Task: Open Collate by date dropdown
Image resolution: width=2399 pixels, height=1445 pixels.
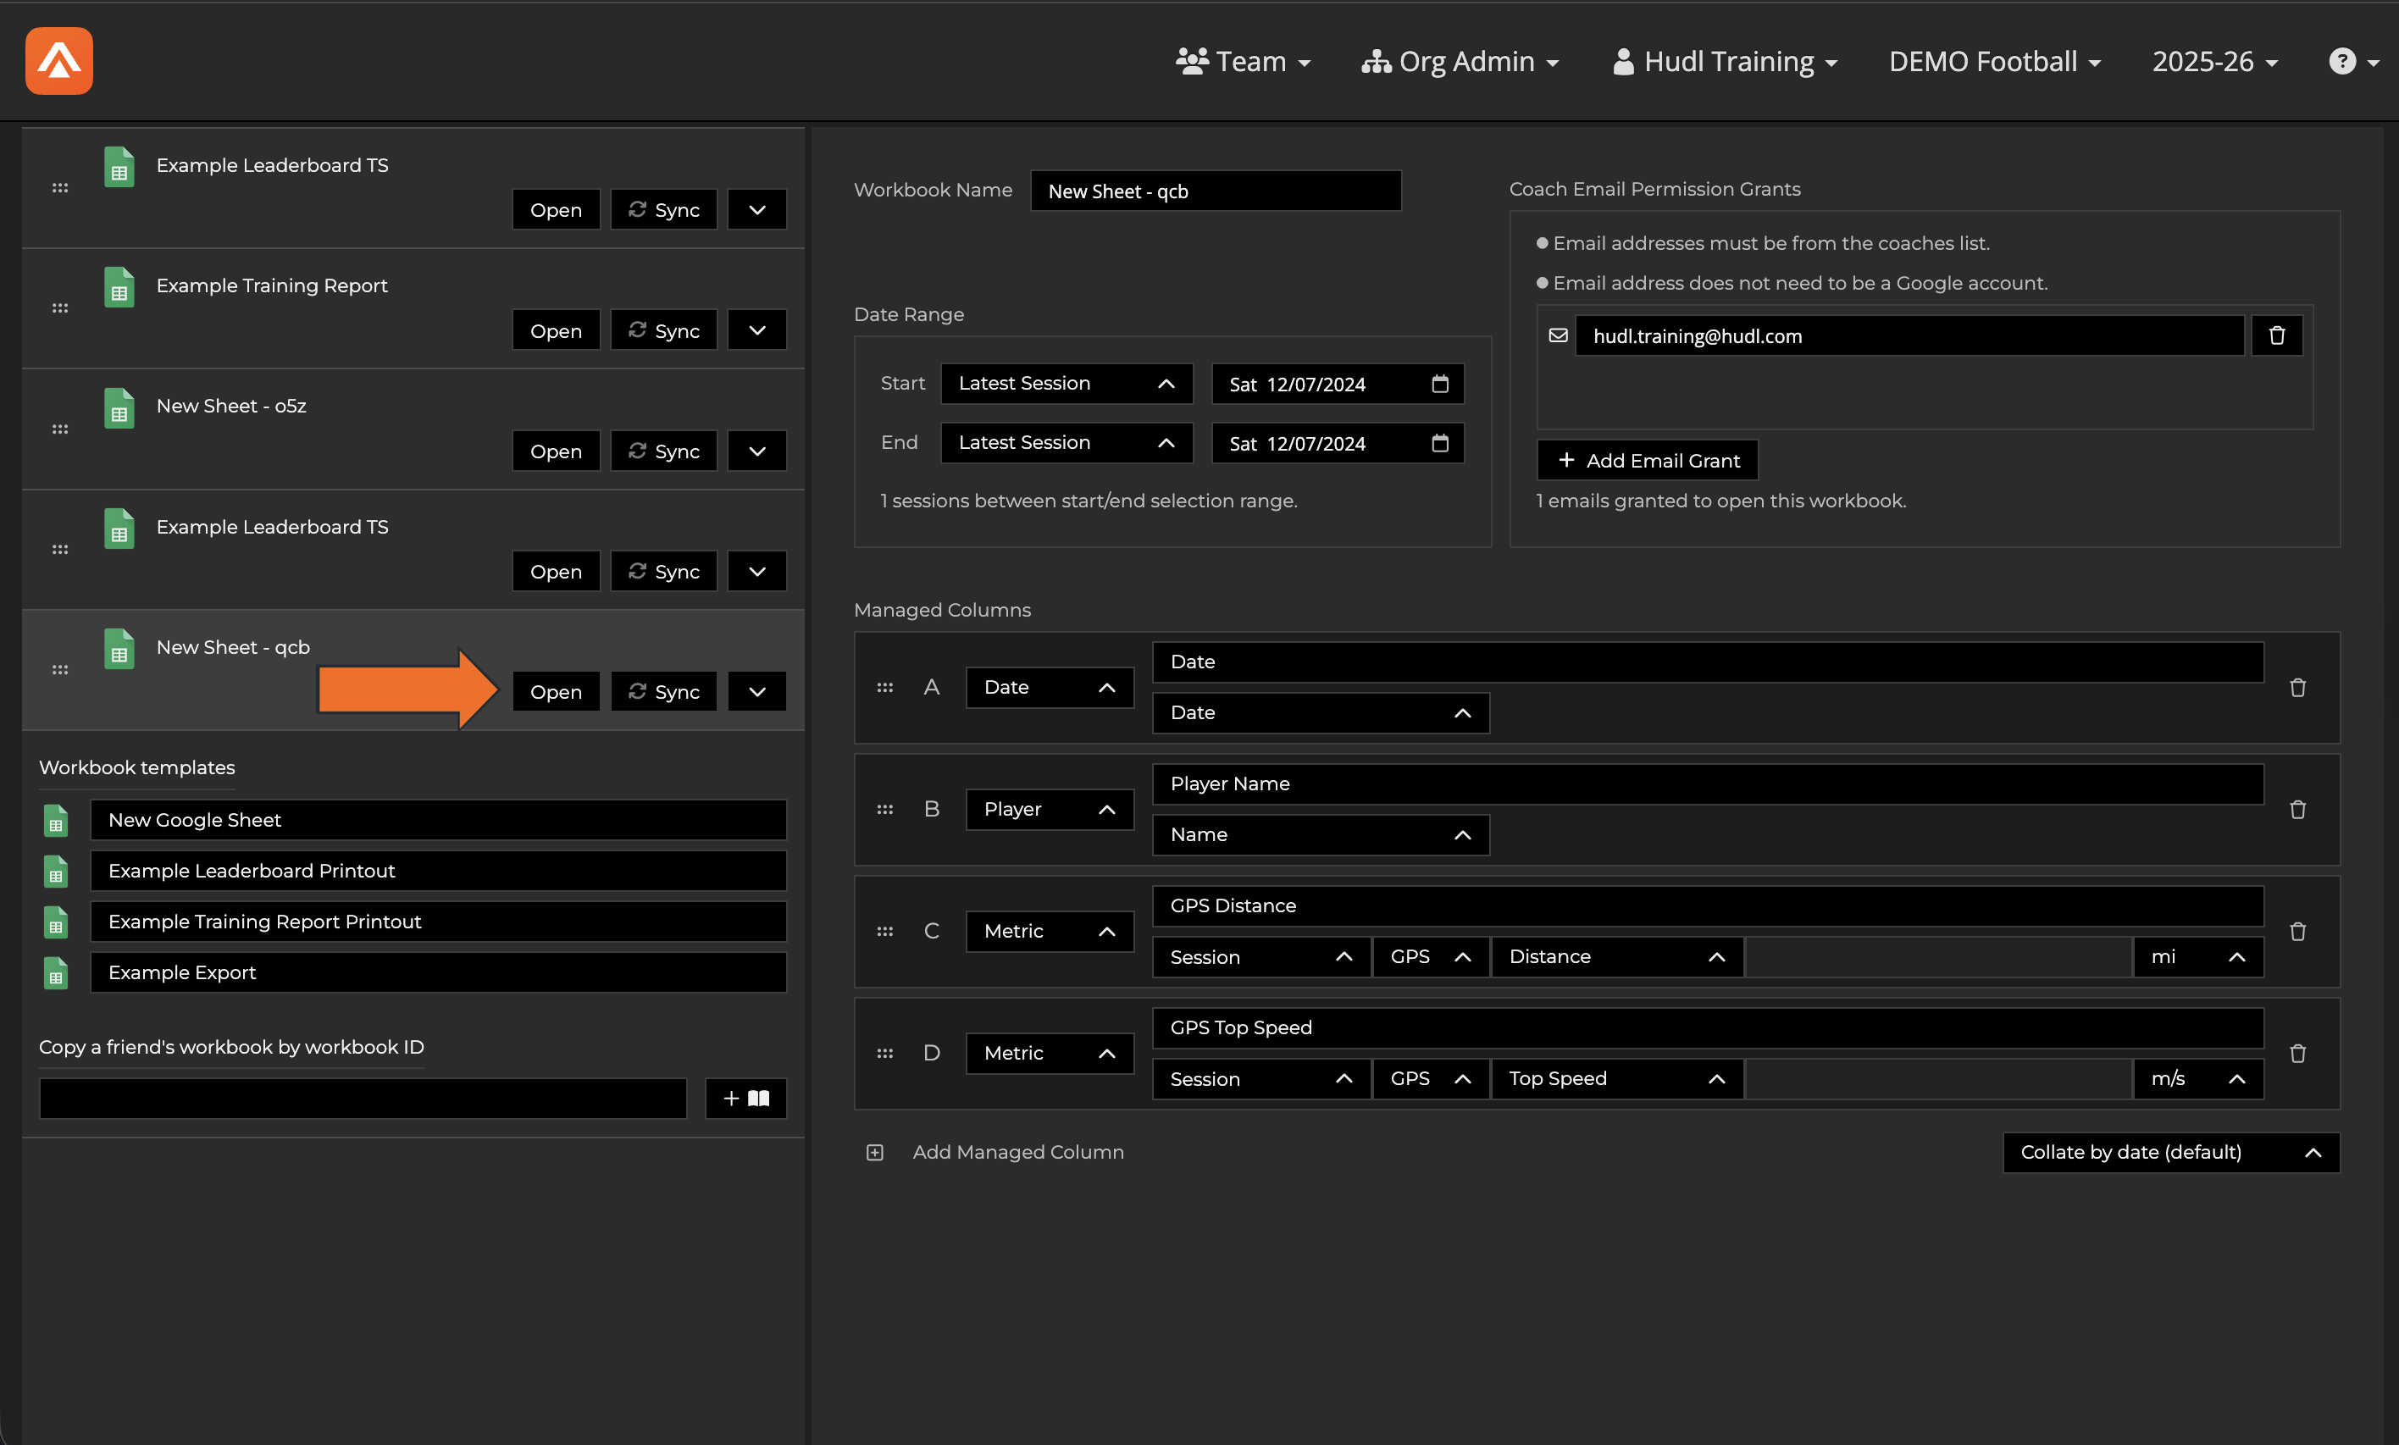Action: click(x=2170, y=1152)
